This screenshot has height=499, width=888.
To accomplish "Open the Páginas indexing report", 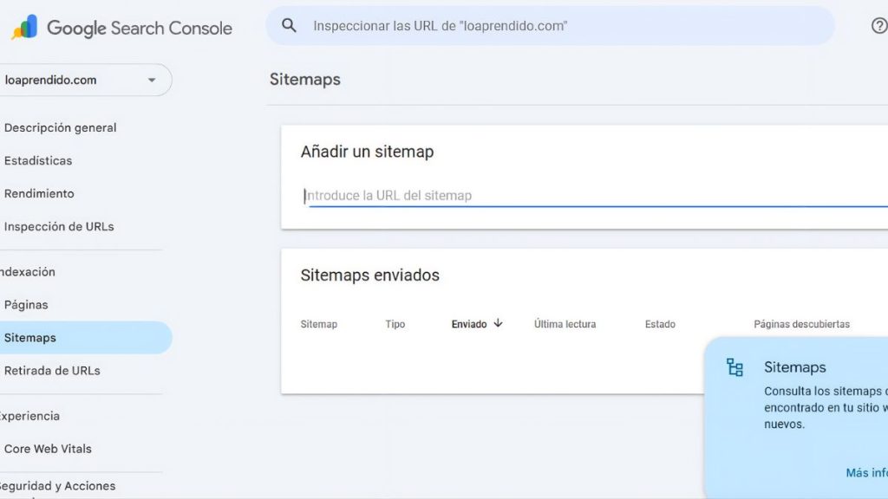I will pyautogui.click(x=26, y=305).
